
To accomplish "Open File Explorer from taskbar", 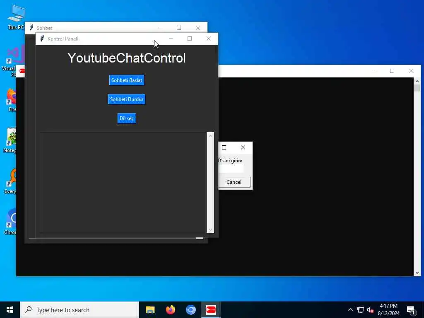I will 150,310.
